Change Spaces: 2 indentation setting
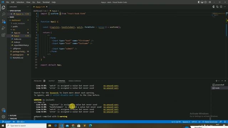 [x=186, y=122]
